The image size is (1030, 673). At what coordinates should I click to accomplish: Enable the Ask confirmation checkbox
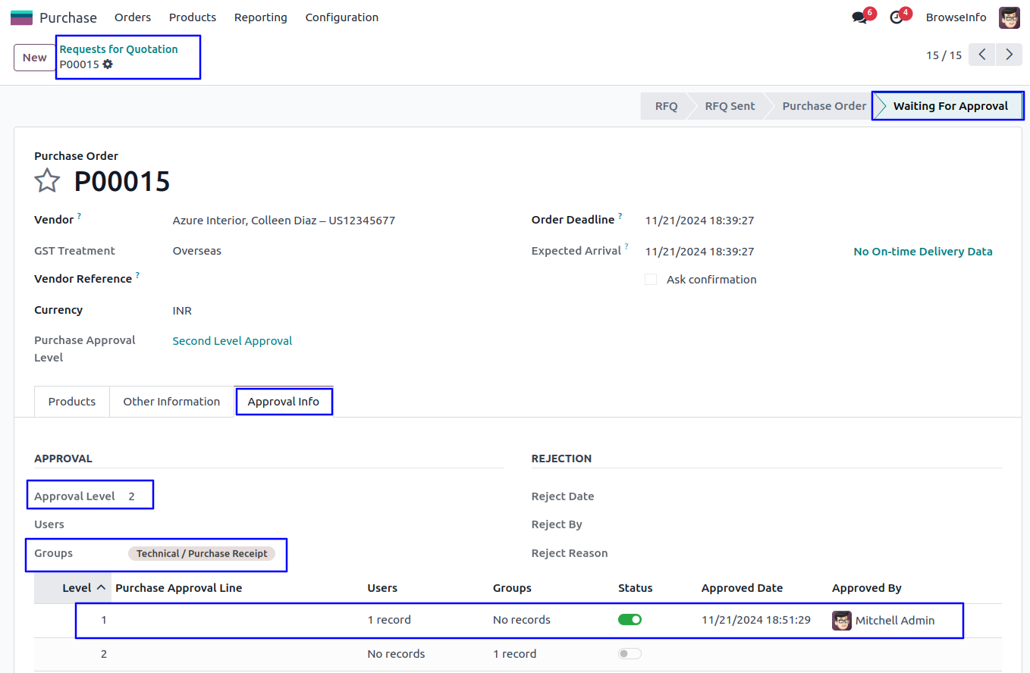[651, 280]
